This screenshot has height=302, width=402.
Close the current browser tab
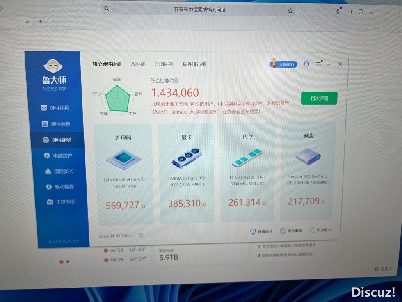point(27,22)
